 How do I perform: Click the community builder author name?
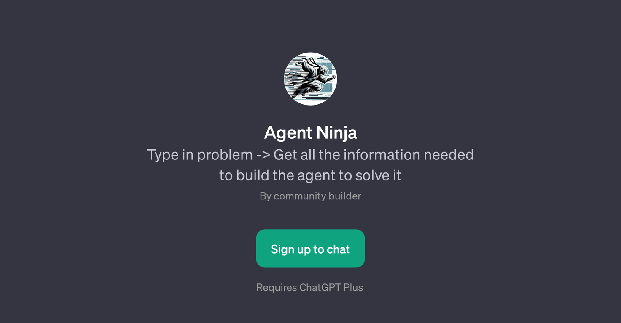(x=317, y=196)
